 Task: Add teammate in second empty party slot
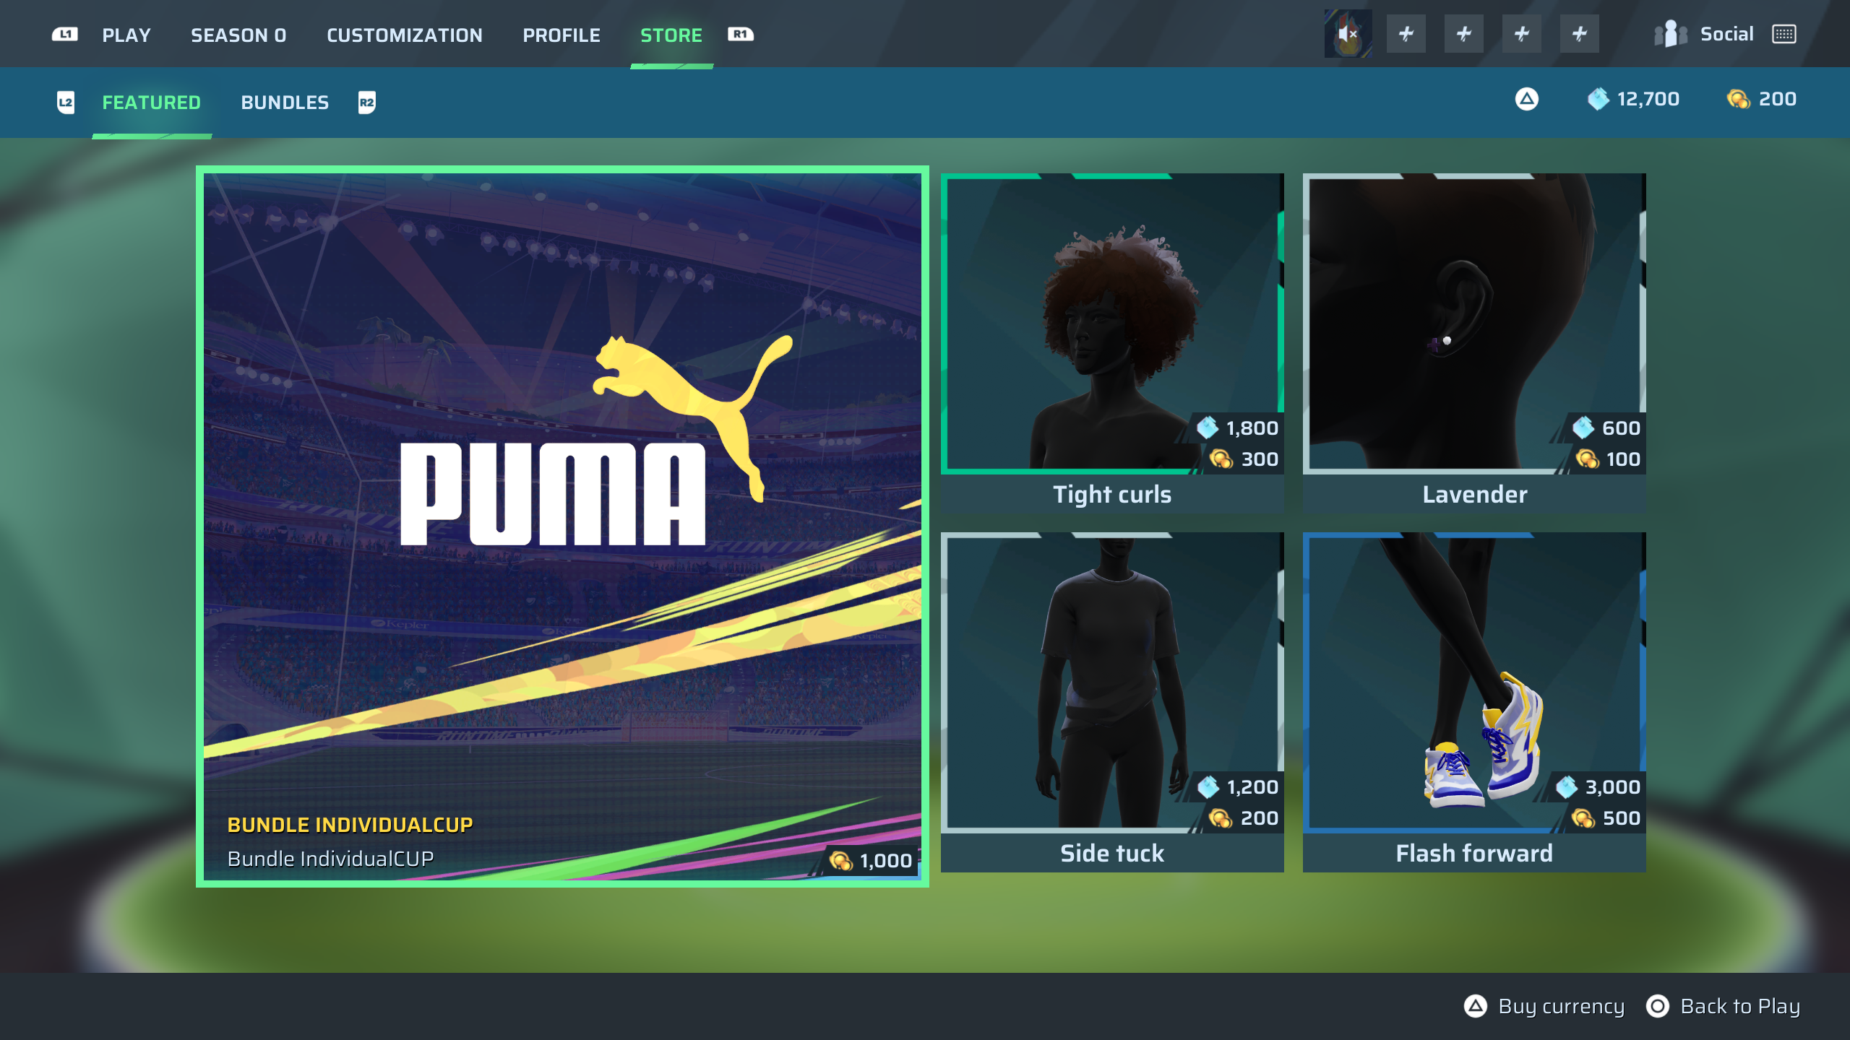point(1464,34)
